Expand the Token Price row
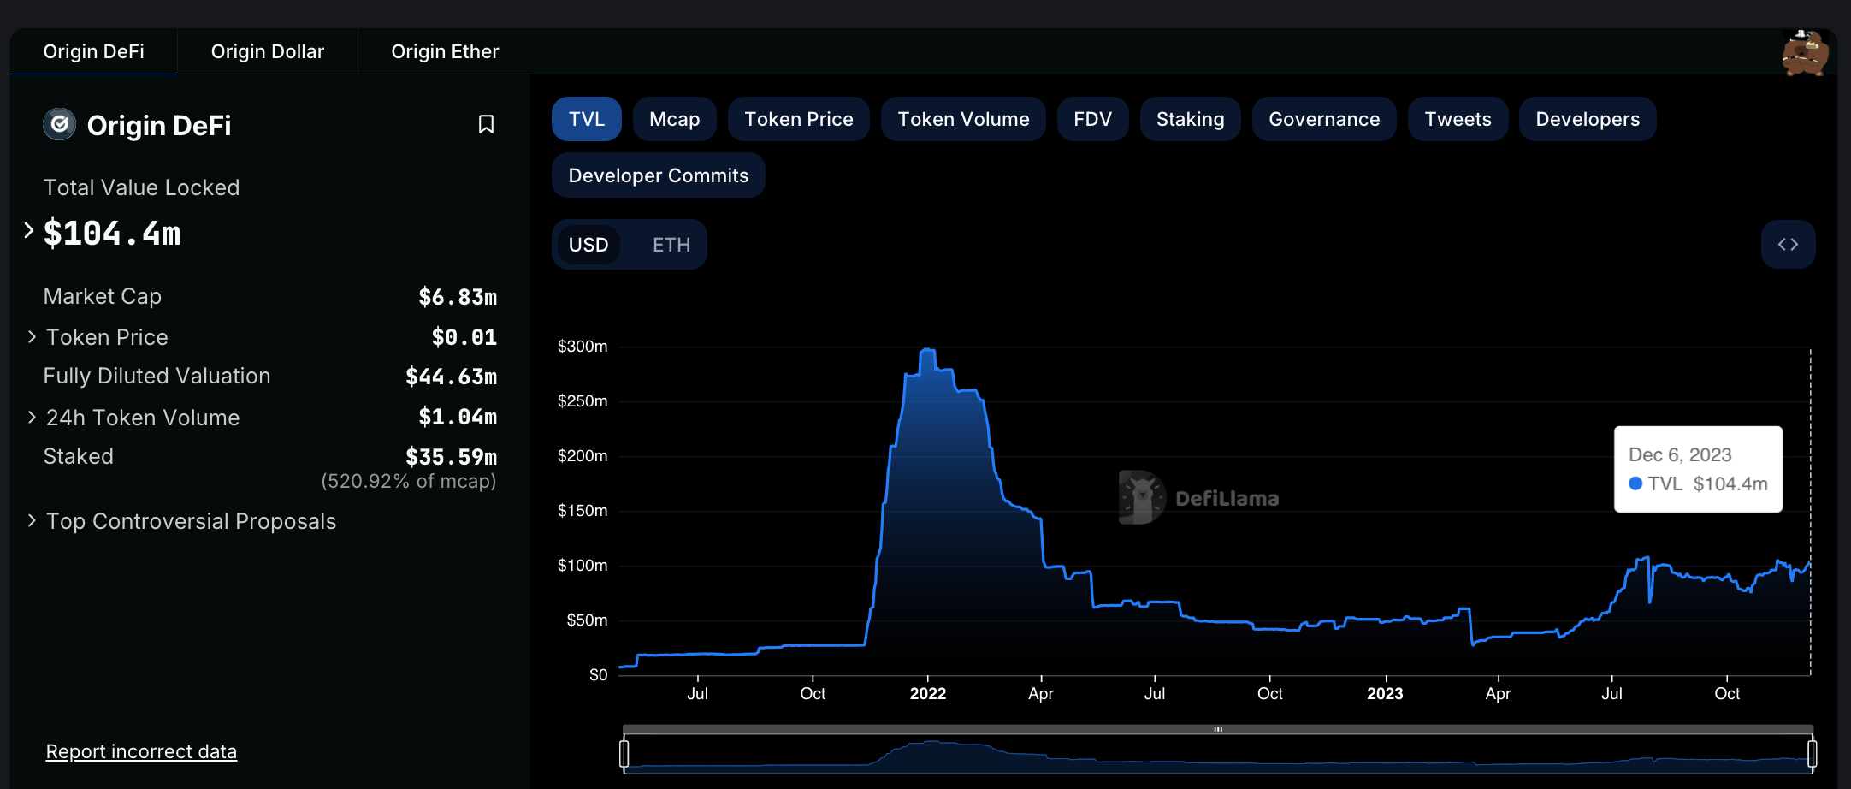The width and height of the screenshot is (1851, 789). pos(32,337)
